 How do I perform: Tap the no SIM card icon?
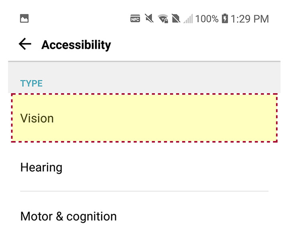point(176,18)
